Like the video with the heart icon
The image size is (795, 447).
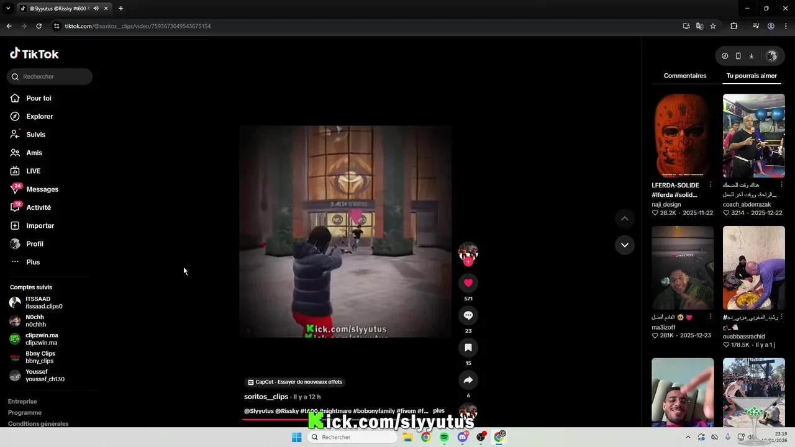[x=468, y=282]
